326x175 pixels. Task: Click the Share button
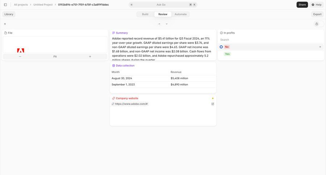pyautogui.click(x=302, y=5)
